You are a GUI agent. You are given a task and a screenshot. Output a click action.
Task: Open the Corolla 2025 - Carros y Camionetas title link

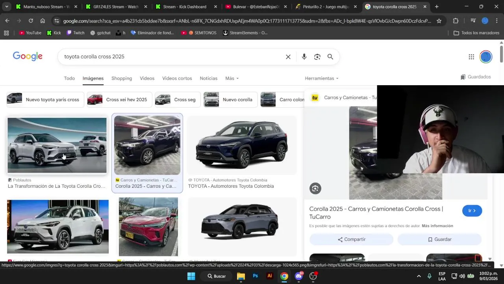coord(376,213)
